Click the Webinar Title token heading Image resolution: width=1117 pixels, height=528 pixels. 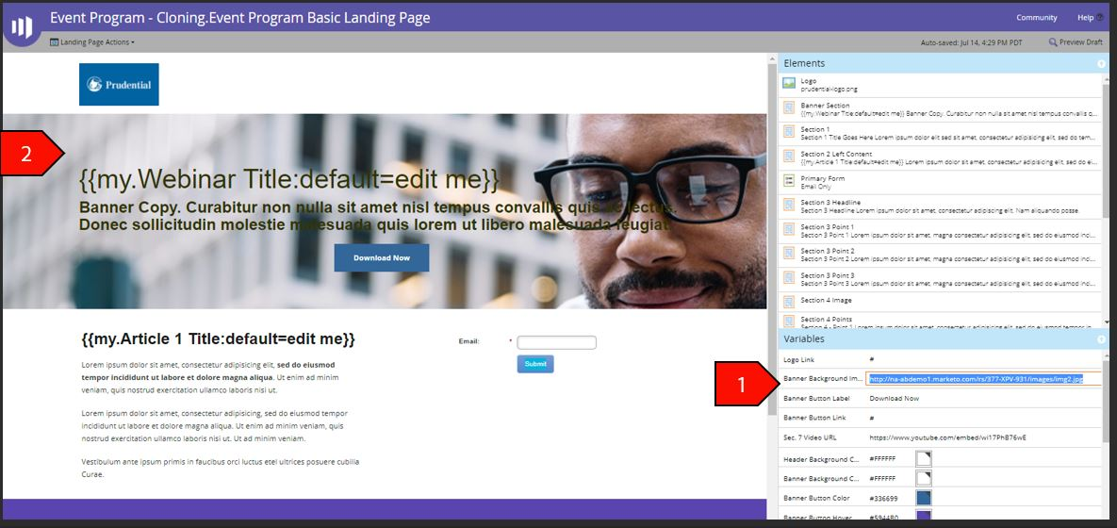(289, 180)
